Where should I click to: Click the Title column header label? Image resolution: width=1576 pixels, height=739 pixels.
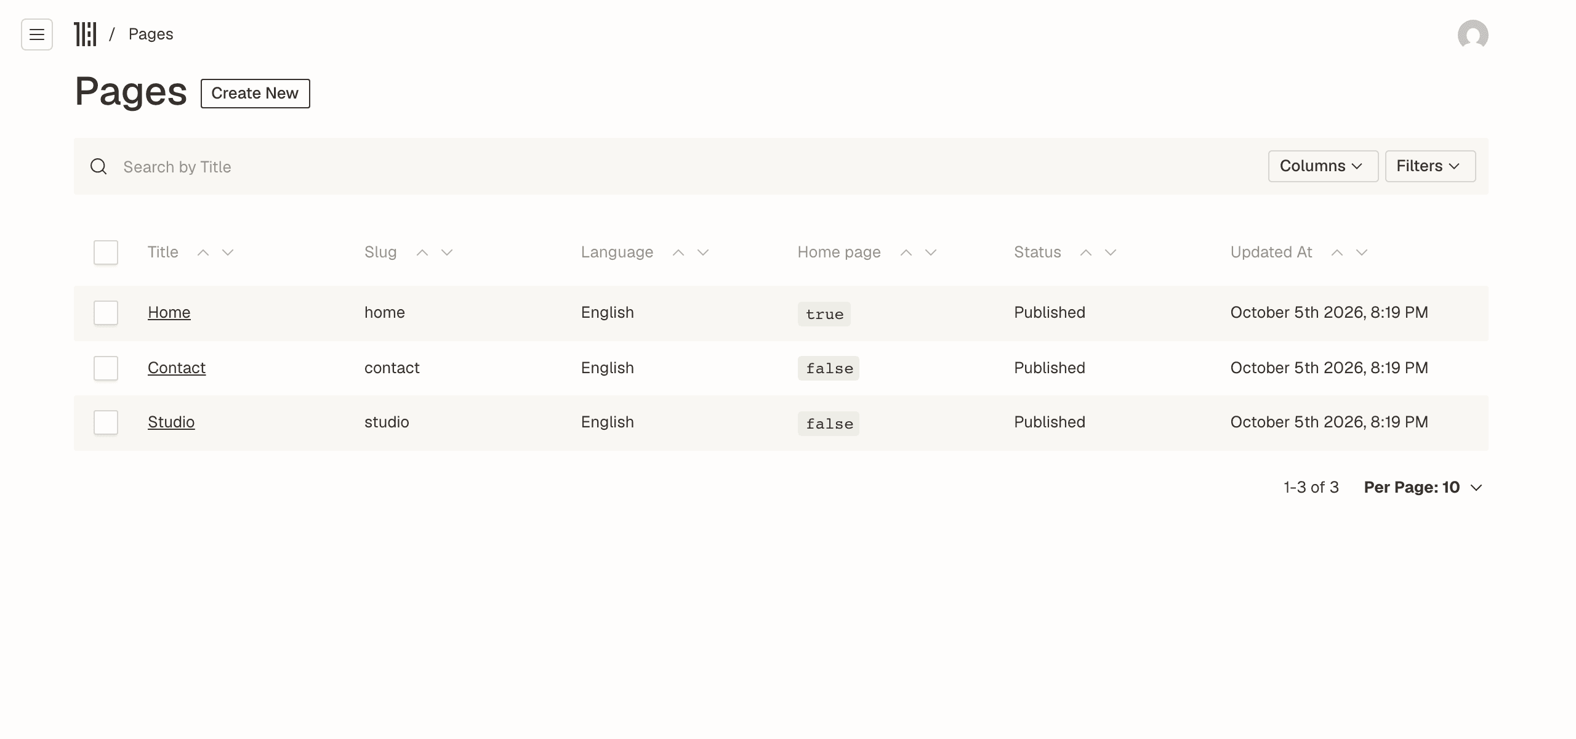pyautogui.click(x=163, y=252)
